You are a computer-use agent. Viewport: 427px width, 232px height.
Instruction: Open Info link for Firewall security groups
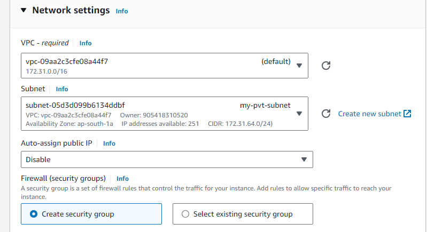[x=122, y=179]
